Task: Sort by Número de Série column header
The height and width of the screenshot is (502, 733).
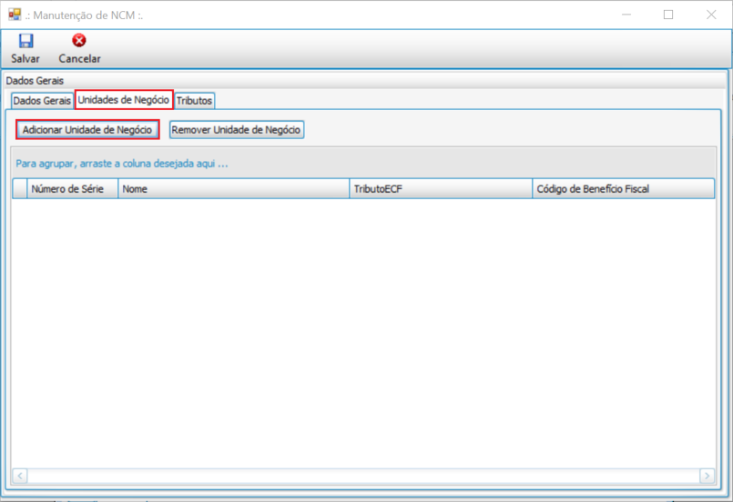Action: [73, 189]
